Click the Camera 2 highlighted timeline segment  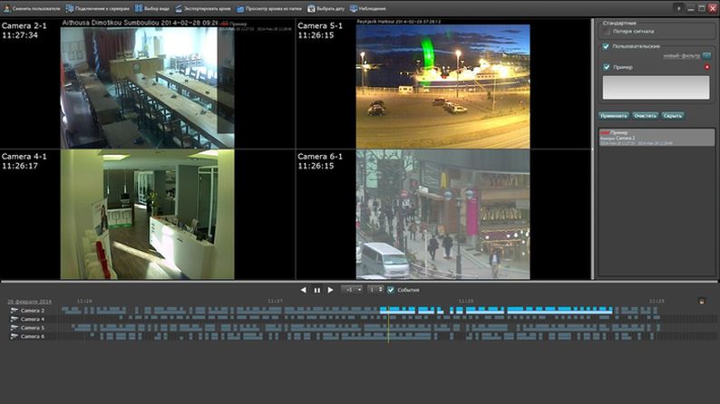pyautogui.click(x=496, y=311)
